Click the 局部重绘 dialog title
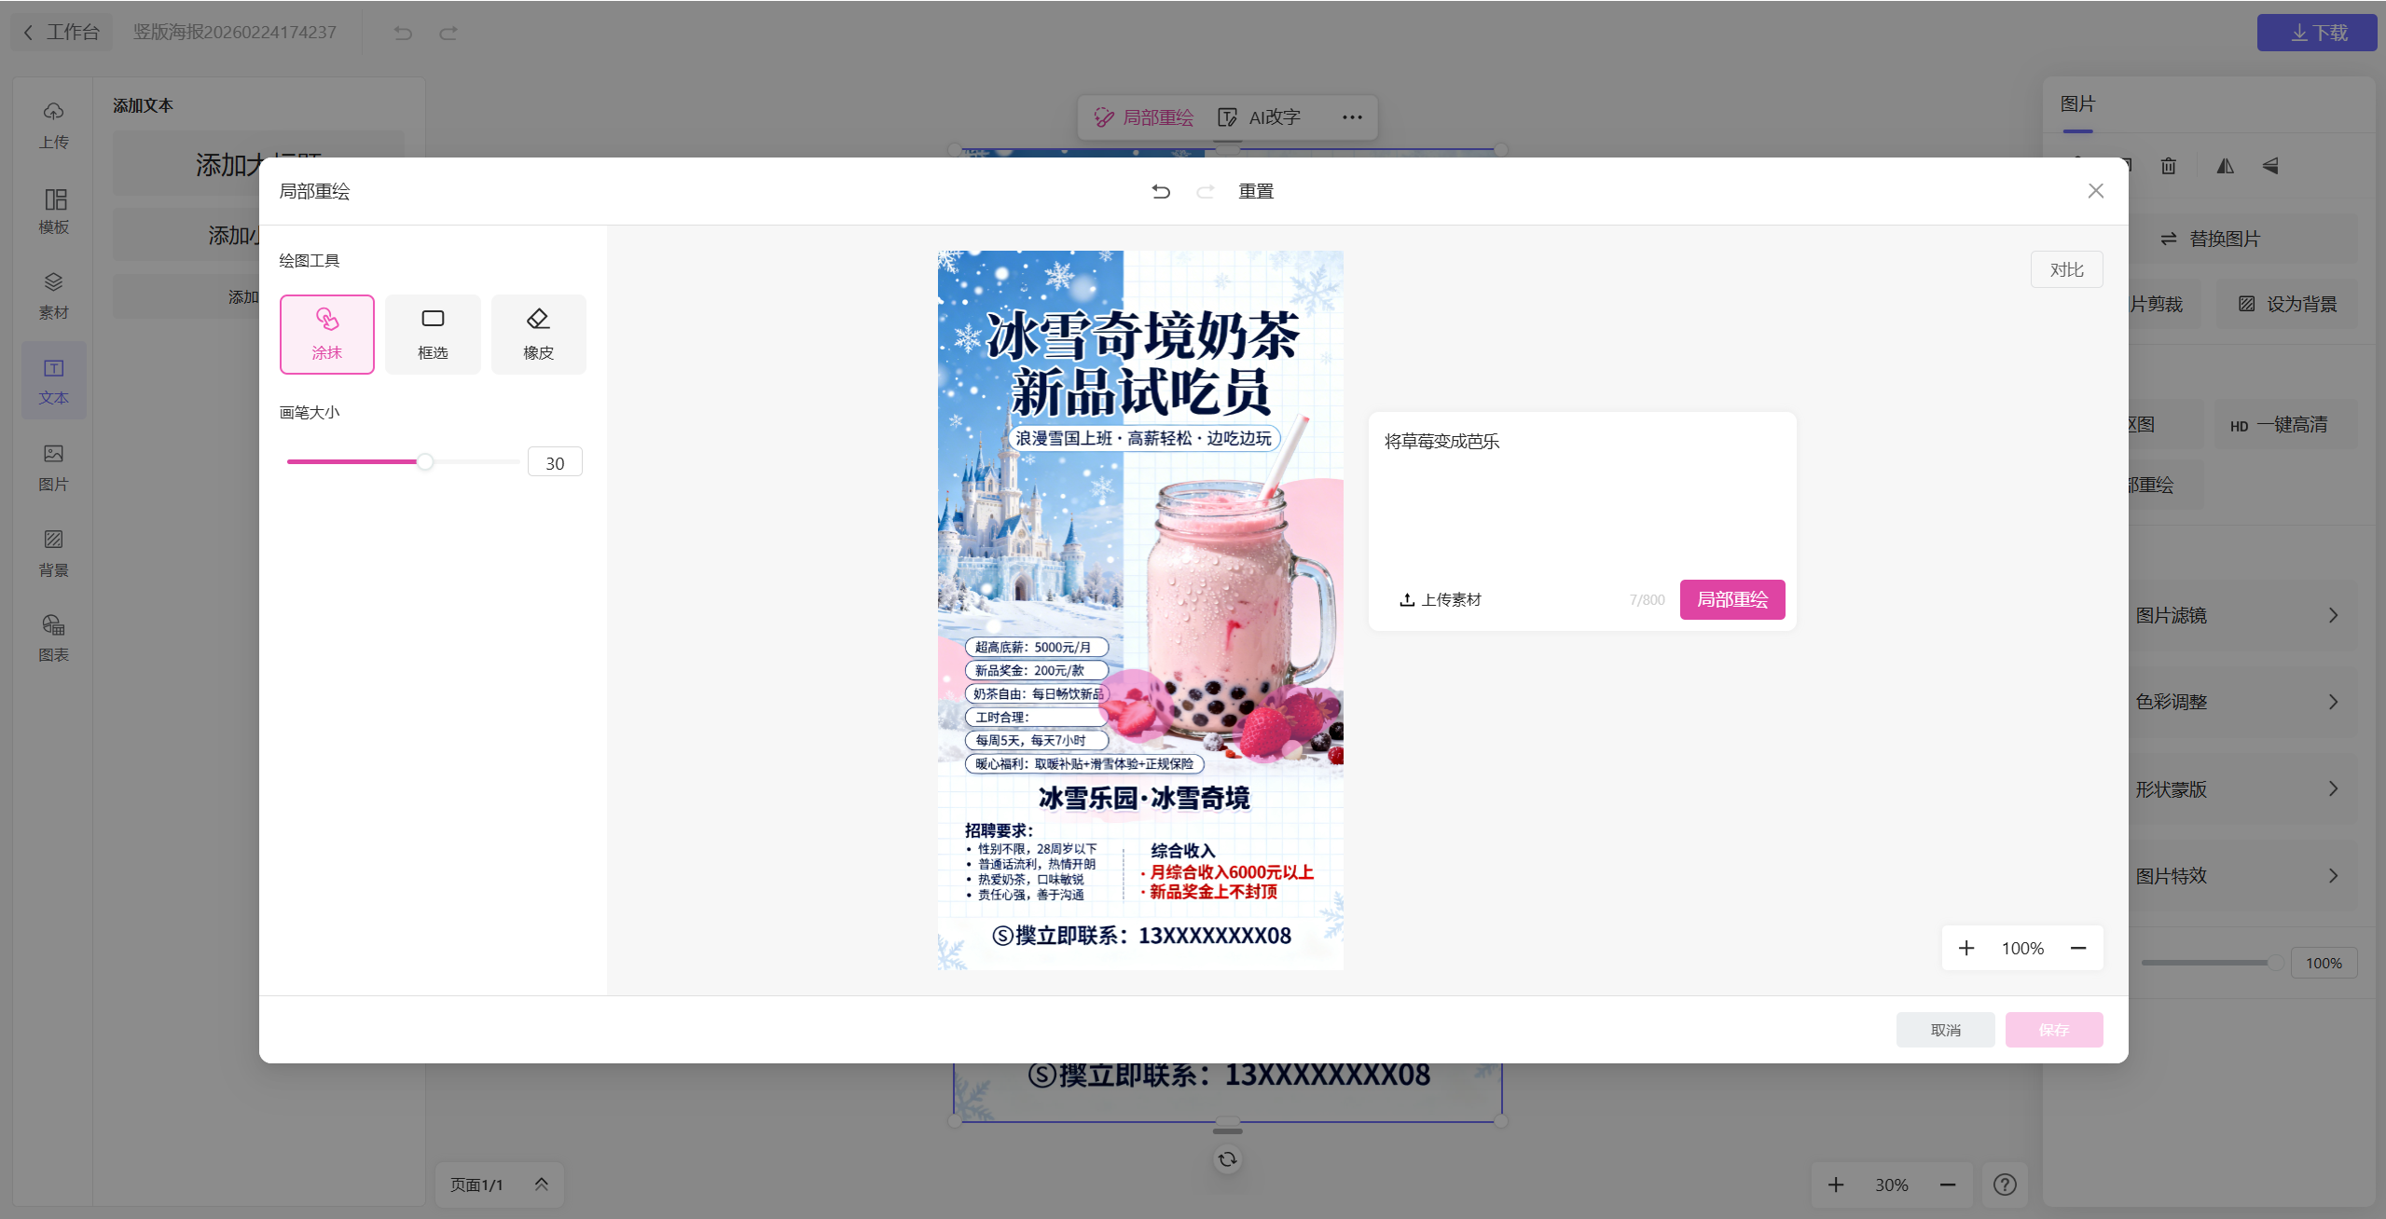 314,191
